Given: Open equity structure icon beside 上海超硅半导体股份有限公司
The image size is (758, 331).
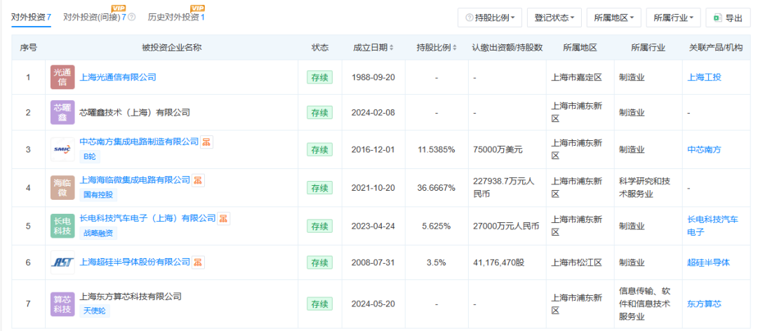Looking at the screenshot, I should tap(198, 262).
